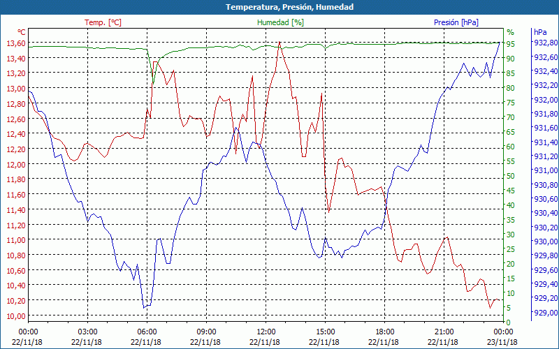Click the '18:00' time axis label
The image size is (559, 349).
(385, 332)
